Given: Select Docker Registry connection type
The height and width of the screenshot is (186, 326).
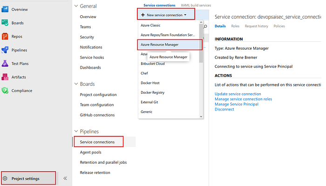Looking at the screenshot, I should (152, 92).
